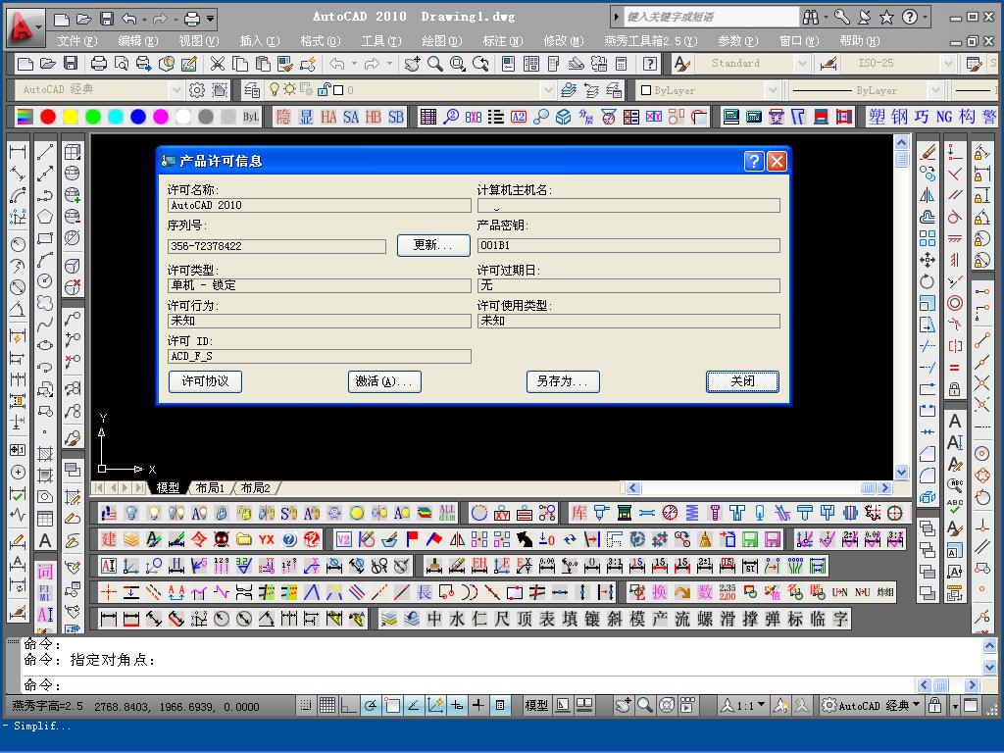Expand the Standard text style dropdown

tap(802, 64)
